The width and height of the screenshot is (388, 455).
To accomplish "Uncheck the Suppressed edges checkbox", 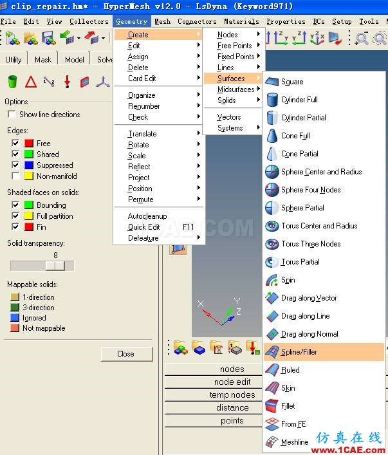I will click(15, 165).
